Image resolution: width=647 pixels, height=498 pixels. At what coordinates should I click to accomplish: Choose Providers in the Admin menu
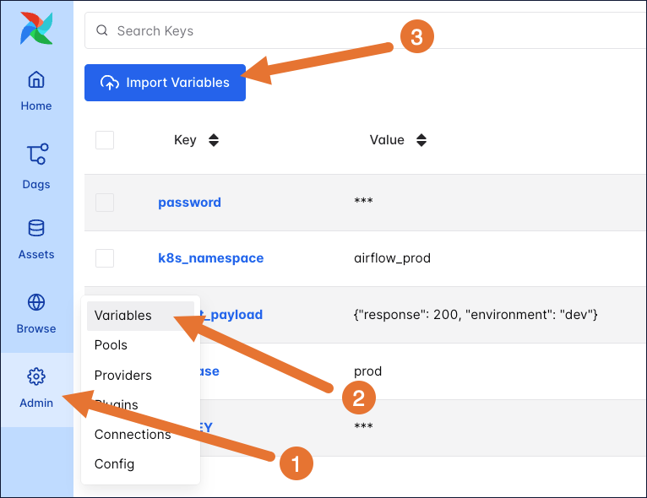tap(123, 376)
